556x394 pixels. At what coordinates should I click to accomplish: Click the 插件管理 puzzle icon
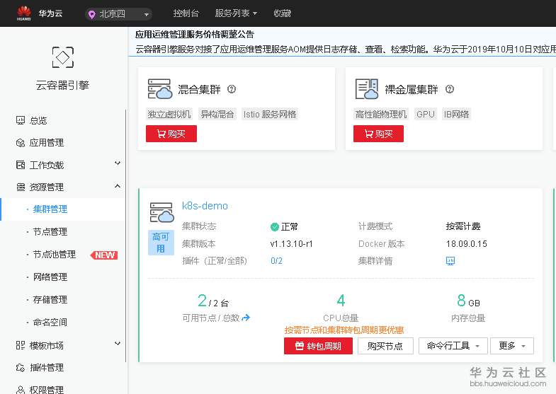(x=21, y=368)
